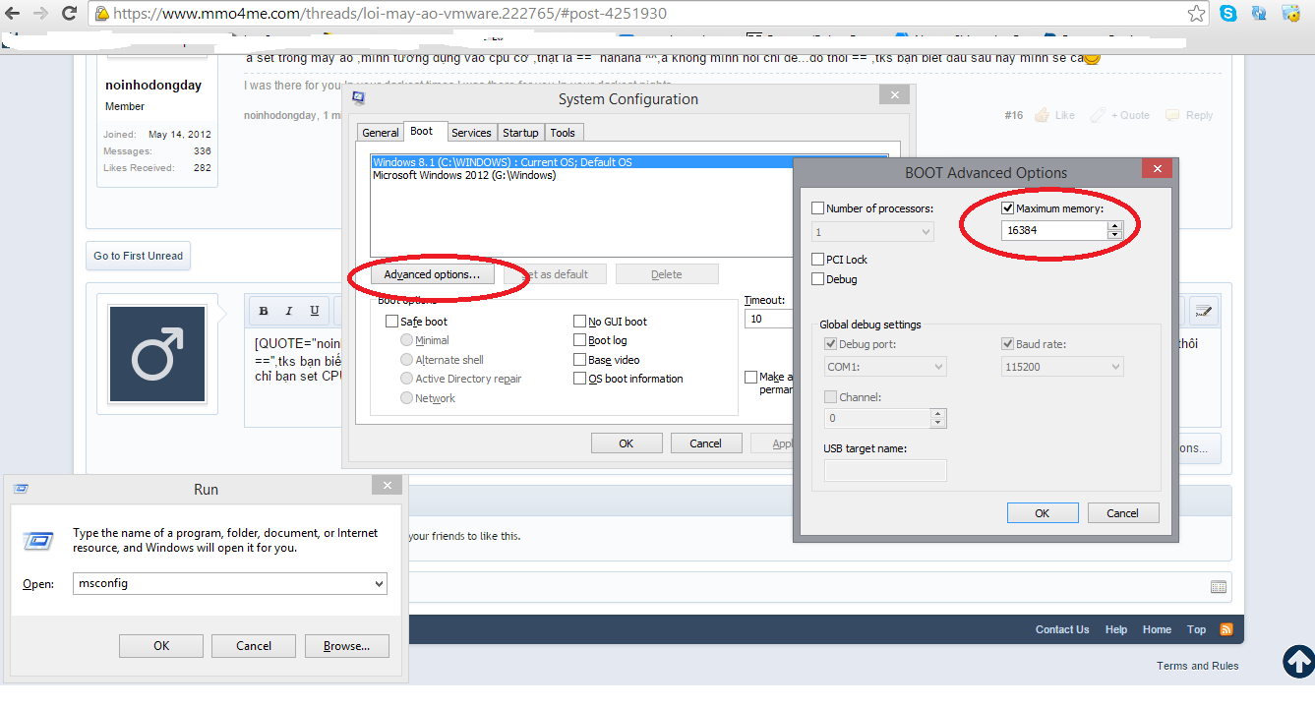Apply italic formatting in the reply editor
Screen dimensions: 1315x709
click(x=289, y=311)
